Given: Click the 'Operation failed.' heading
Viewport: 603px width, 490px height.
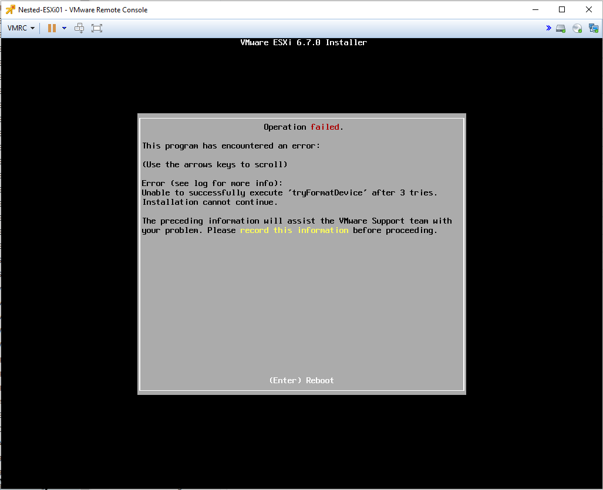Looking at the screenshot, I should [x=304, y=127].
